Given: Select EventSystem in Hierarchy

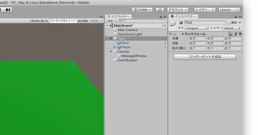Looking at the screenshot, I should [127, 60].
